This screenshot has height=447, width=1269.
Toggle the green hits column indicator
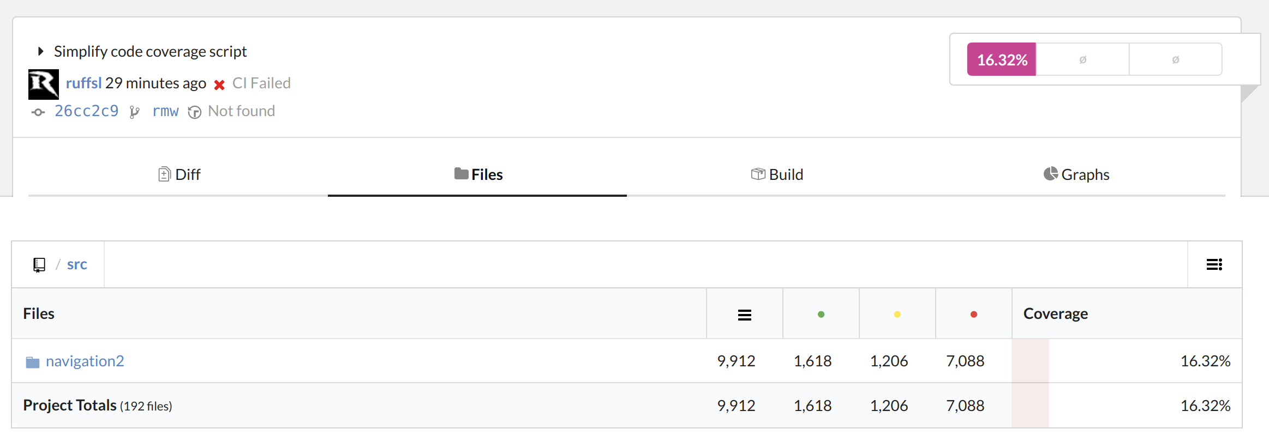click(x=821, y=313)
